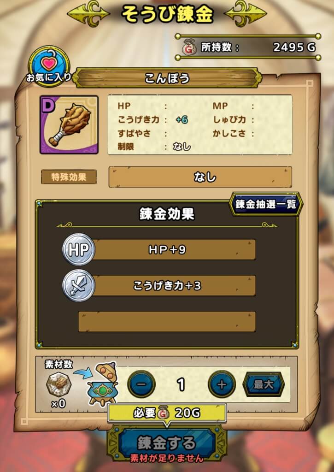Viewport: 334px width, 472px height.
Task: Tap the こんぼう club weapon thumbnail
Action: tap(69, 125)
